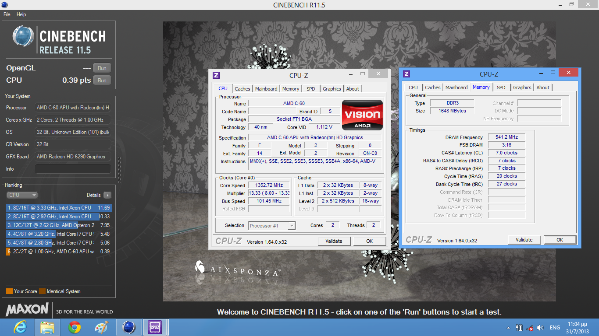The width and height of the screenshot is (599, 336).
Task: Click the AIXSPONZA logo in render view
Action: click(x=237, y=269)
